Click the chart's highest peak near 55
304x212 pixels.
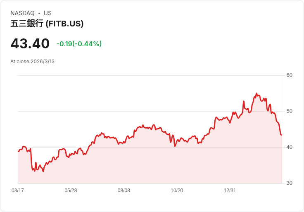[x=256, y=93]
